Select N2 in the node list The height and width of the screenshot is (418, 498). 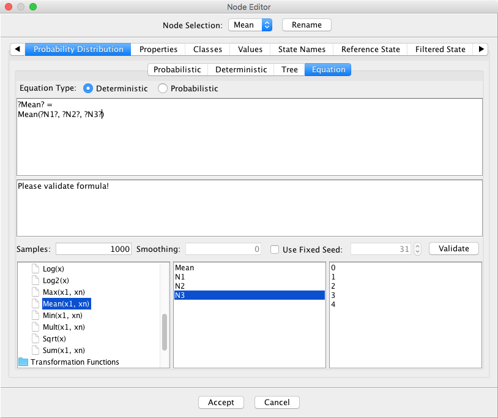point(250,286)
